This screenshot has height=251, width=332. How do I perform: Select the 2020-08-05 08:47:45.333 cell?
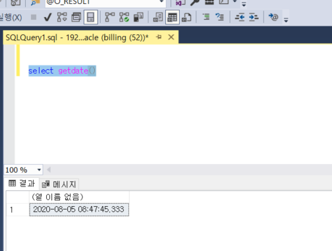pos(79,209)
